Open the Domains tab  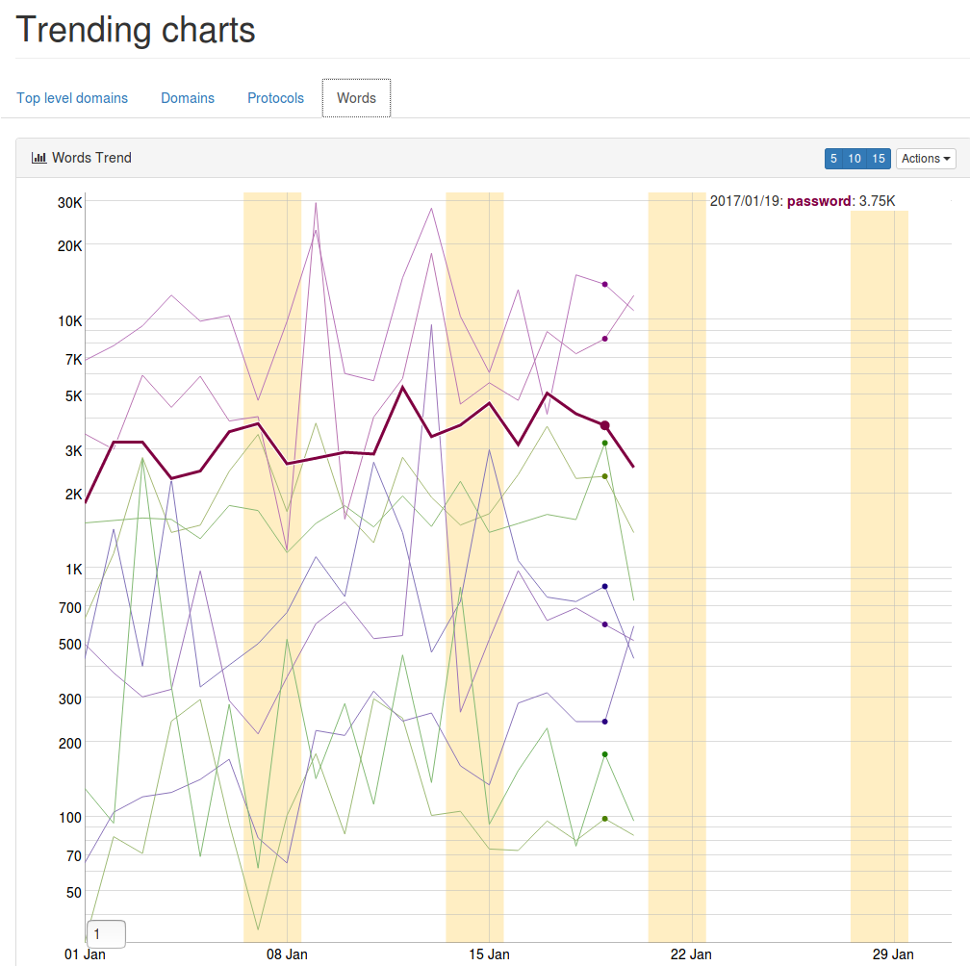pos(188,98)
